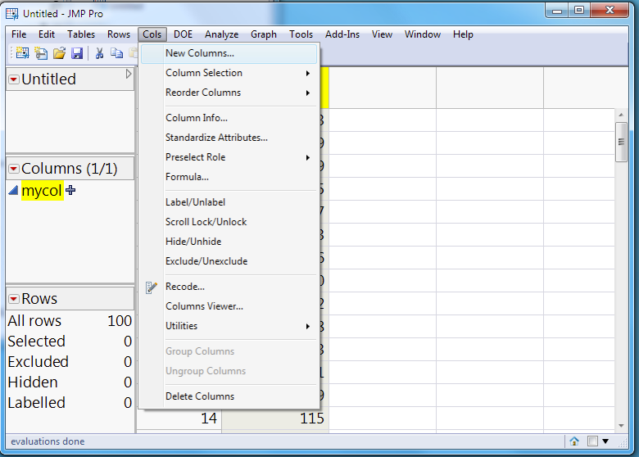Open the Untitled table red triangle menu

(x=13, y=79)
